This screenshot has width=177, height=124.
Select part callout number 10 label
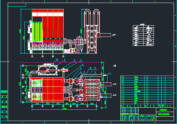tap(57, 60)
